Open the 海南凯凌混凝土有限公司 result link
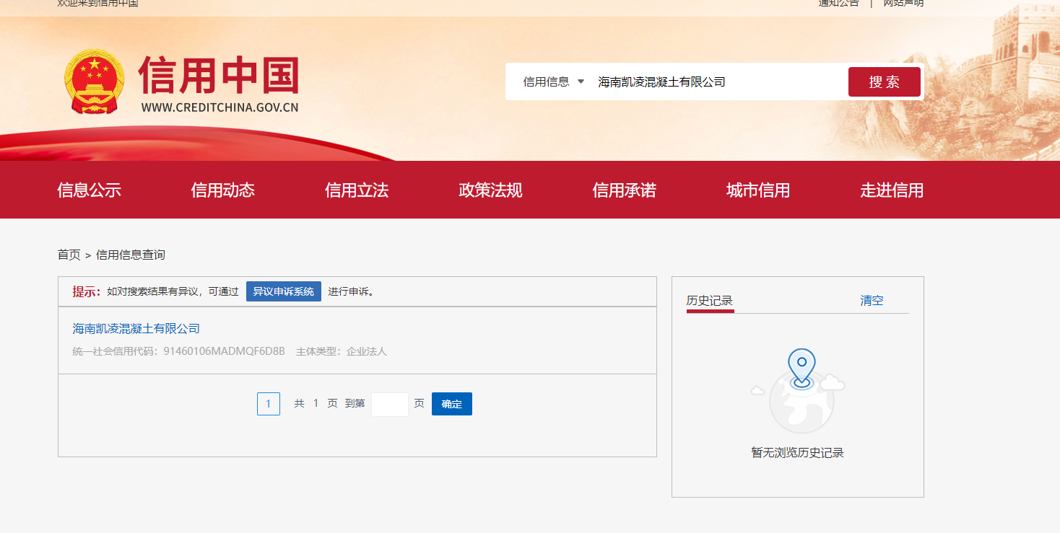Screen dimensions: 1060x533 point(136,329)
